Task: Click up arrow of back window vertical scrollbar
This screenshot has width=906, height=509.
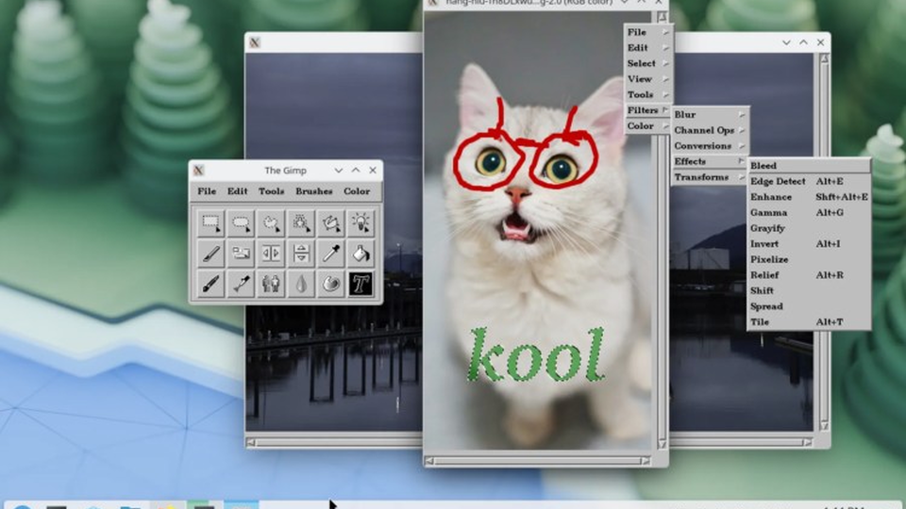Action: (824, 58)
